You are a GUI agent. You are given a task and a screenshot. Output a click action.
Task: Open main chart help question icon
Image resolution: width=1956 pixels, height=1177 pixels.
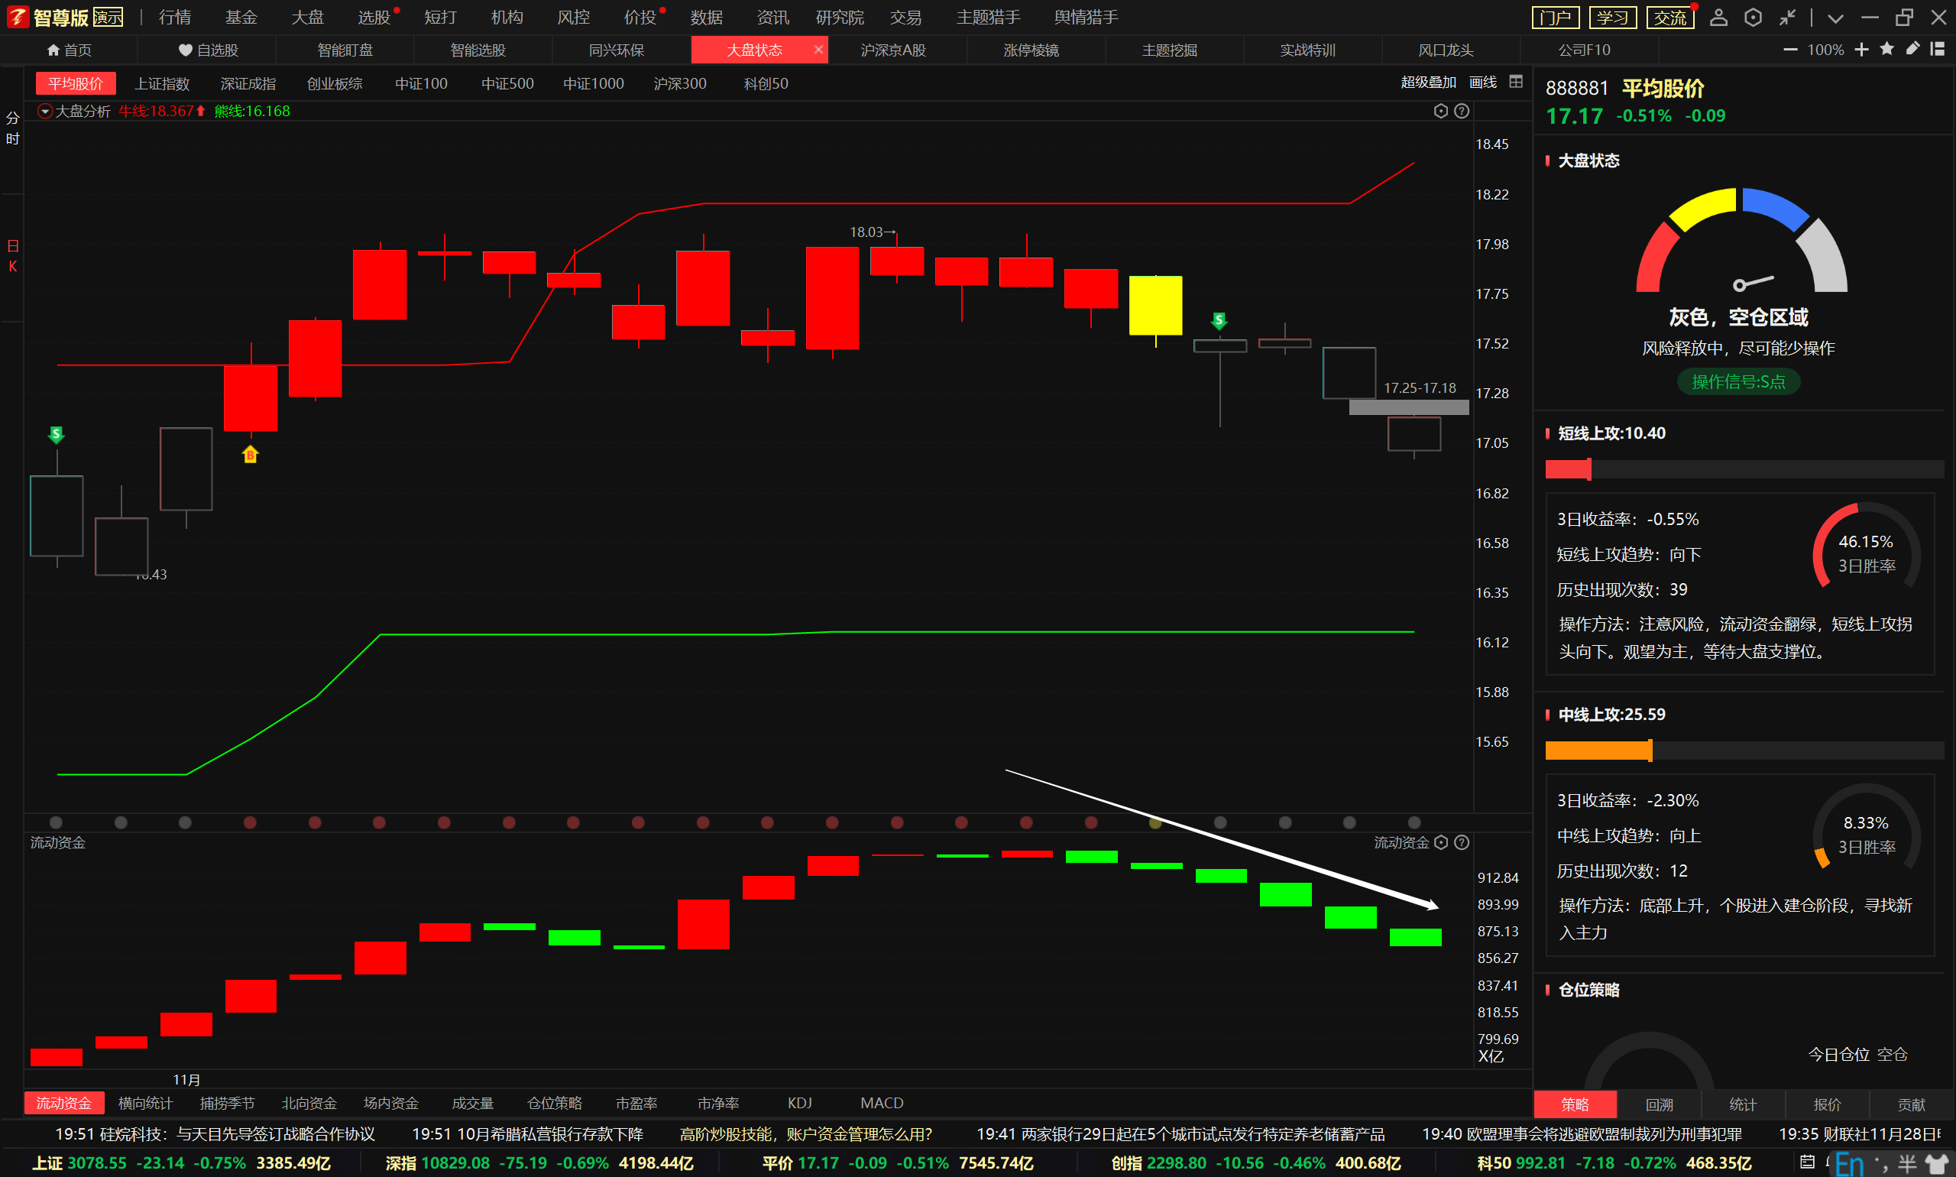click(x=1461, y=111)
